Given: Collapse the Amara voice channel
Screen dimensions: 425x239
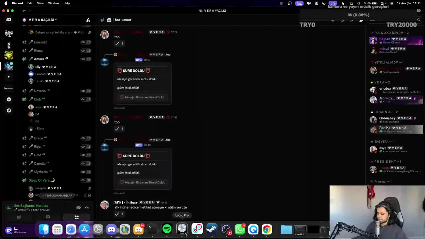Looking at the screenshot, I should coord(56,59).
